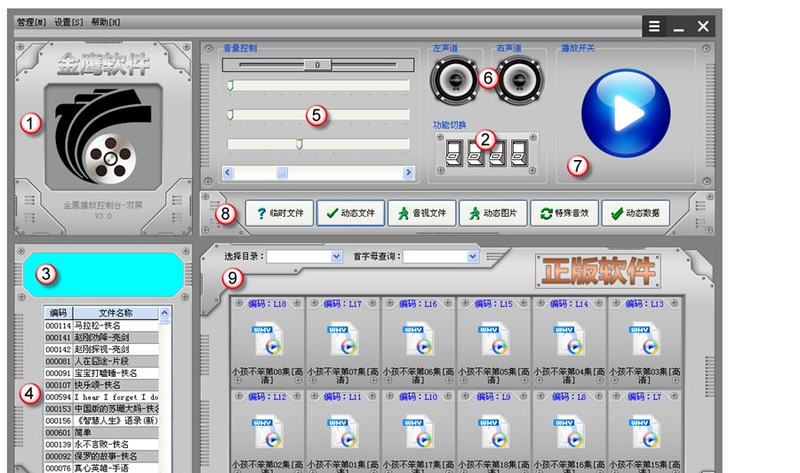The width and height of the screenshot is (800, 473).
Task: Flip the third switch in 功能切换
Action: click(x=498, y=153)
